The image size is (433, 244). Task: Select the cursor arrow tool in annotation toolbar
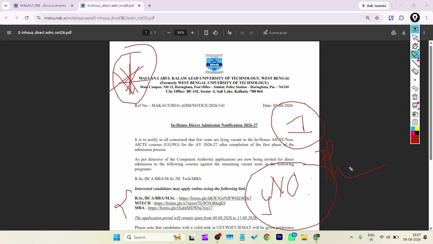coord(415,37)
